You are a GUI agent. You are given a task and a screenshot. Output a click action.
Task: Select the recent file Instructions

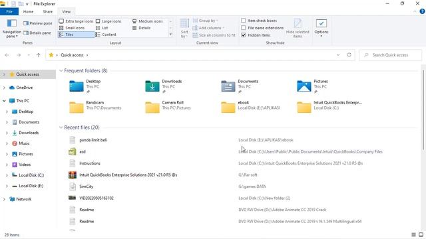click(x=90, y=163)
